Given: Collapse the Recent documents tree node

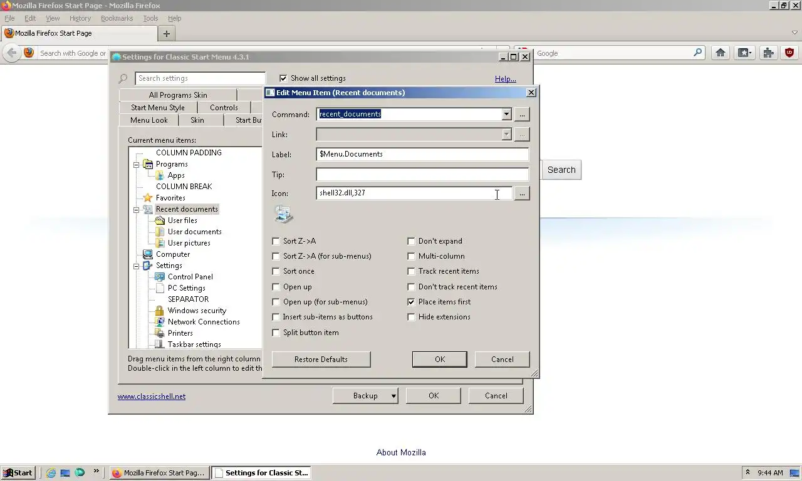Looking at the screenshot, I should click(136, 209).
